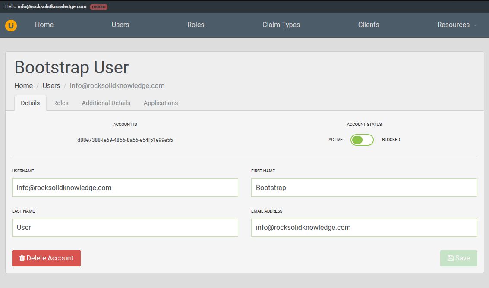Screen dimensions: 489x288
Task: Click the save disk icon on Save button
Action: 450,258
